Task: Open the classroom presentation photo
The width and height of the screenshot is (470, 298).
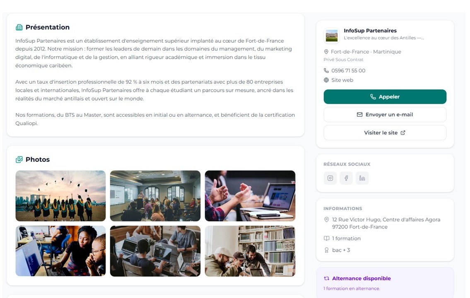Action: tap(155, 196)
